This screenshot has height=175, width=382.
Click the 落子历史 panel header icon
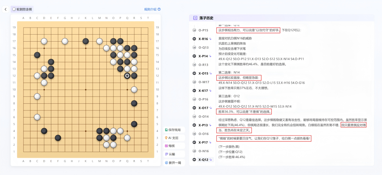point(195,18)
